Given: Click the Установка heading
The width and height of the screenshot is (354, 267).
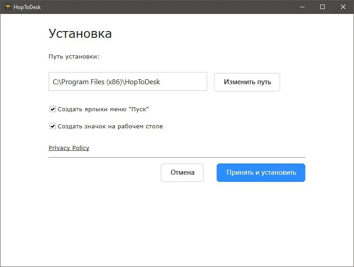Looking at the screenshot, I should point(80,33).
